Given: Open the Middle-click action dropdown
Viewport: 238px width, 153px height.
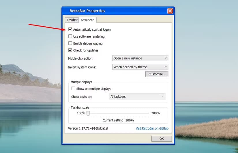Looking at the screenshot, I should tap(140, 58).
